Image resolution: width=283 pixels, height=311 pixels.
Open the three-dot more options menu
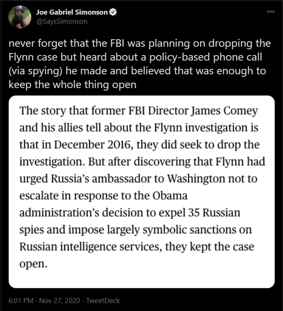[x=270, y=12]
